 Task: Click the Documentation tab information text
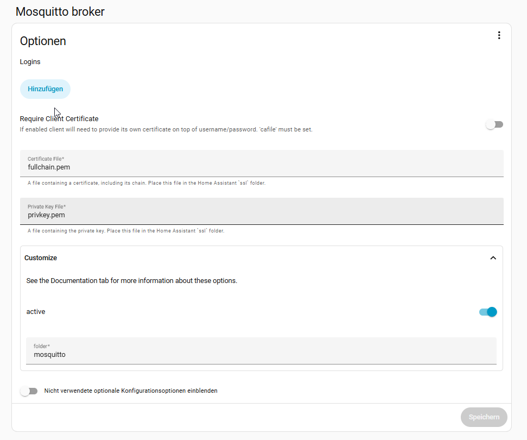132,281
